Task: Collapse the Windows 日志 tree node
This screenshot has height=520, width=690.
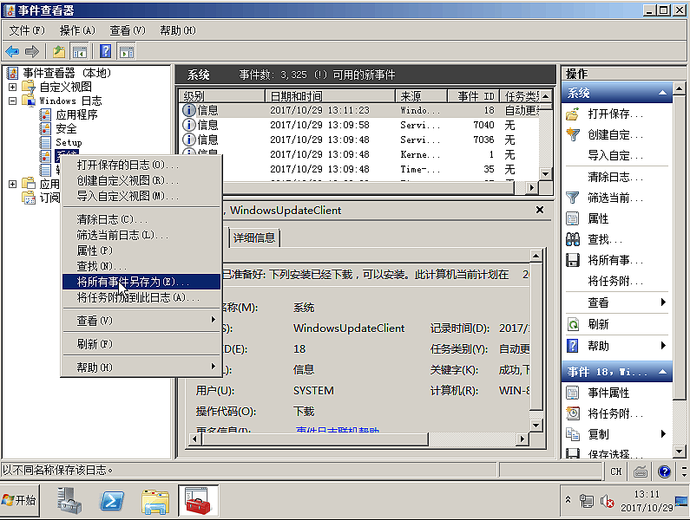Action: 13,101
